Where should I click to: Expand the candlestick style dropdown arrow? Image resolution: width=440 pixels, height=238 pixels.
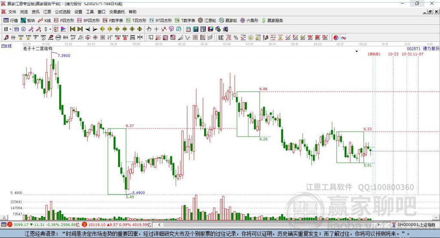(50, 29)
